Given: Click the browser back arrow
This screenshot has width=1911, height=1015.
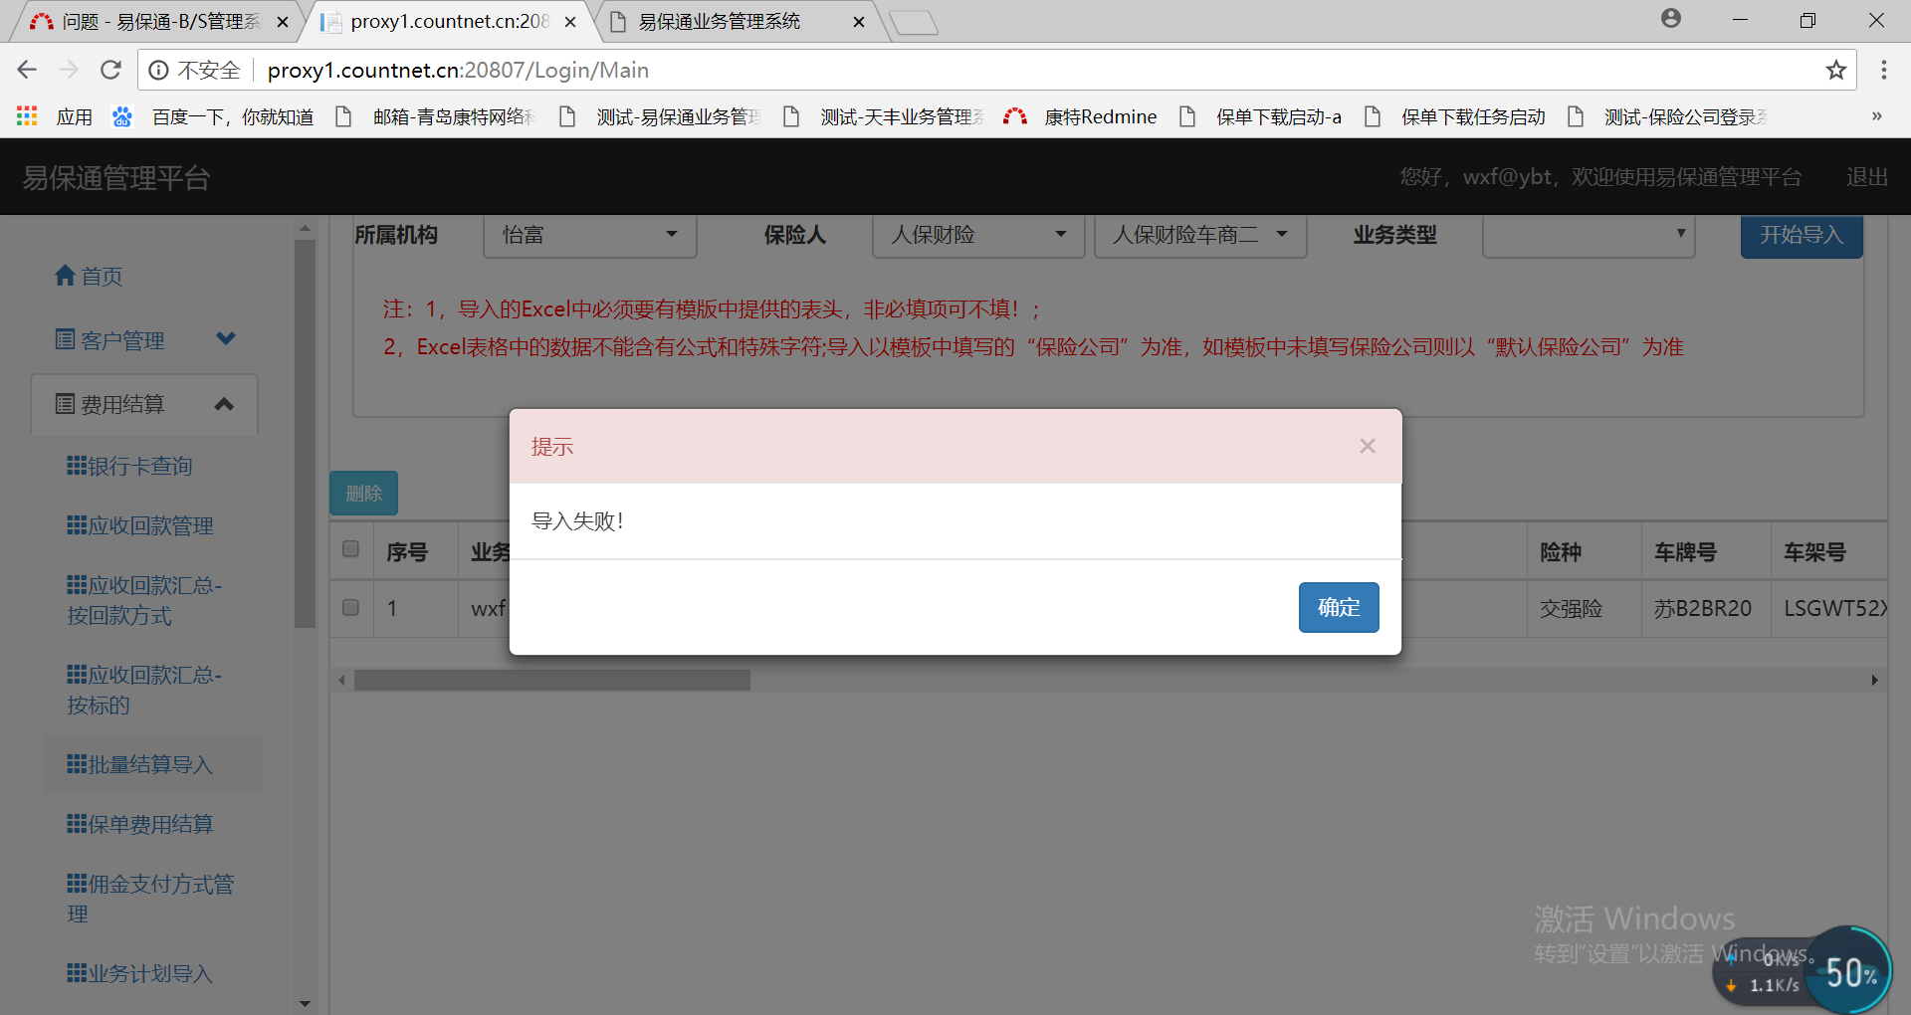Looking at the screenshot, I should (x=27, y=70).
